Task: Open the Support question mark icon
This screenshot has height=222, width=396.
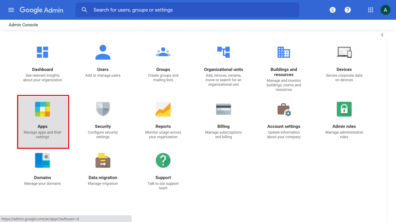Action: 163,160
